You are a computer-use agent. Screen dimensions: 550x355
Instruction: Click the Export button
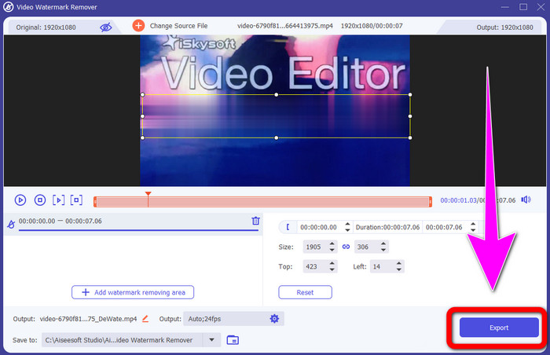[499, 328]
